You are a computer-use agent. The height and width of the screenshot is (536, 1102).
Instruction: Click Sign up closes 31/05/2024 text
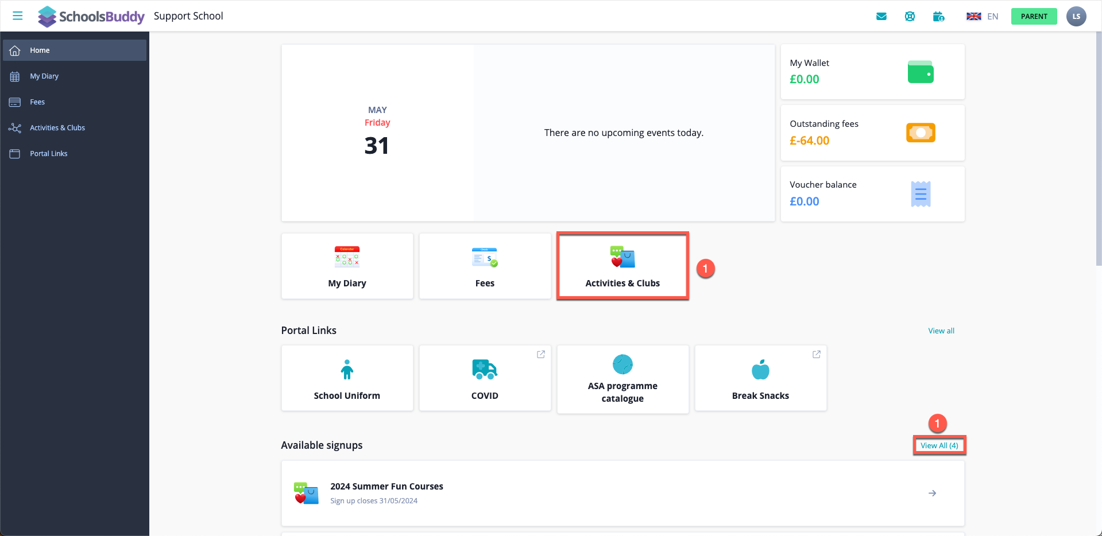click(x=374, y=501)
